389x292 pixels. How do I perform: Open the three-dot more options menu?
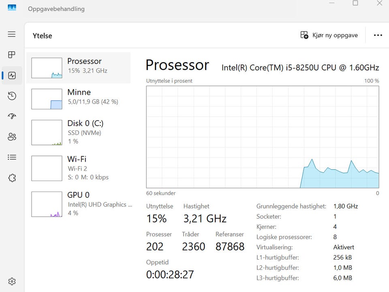[x=378, y=35]
